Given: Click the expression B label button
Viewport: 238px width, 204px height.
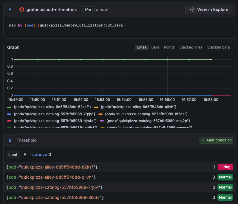Looking at the screenshot, I should tap(10, 140).
